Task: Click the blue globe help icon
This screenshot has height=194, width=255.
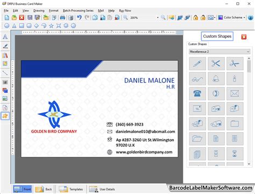Action: (250, 18)
